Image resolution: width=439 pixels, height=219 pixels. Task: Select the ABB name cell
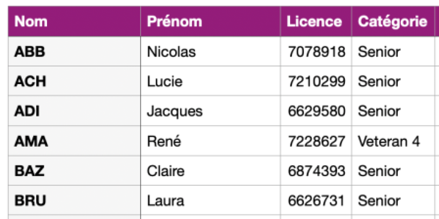(x=74, y=52)
